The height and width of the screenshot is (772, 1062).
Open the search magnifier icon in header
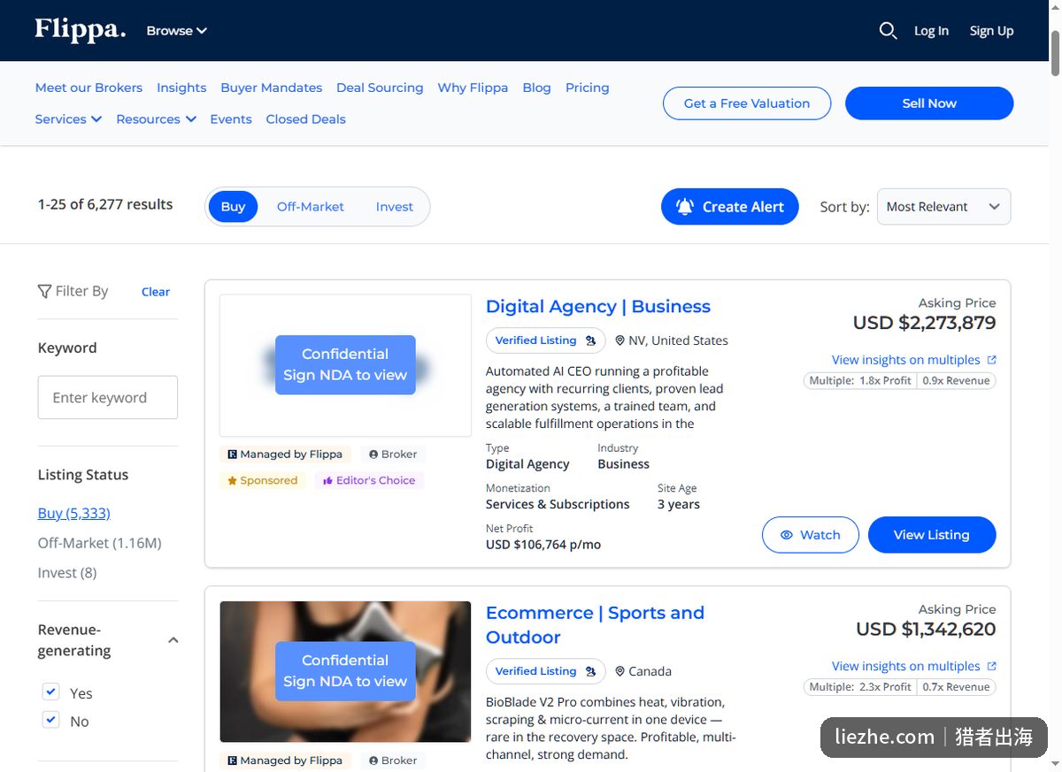[888, 31]
